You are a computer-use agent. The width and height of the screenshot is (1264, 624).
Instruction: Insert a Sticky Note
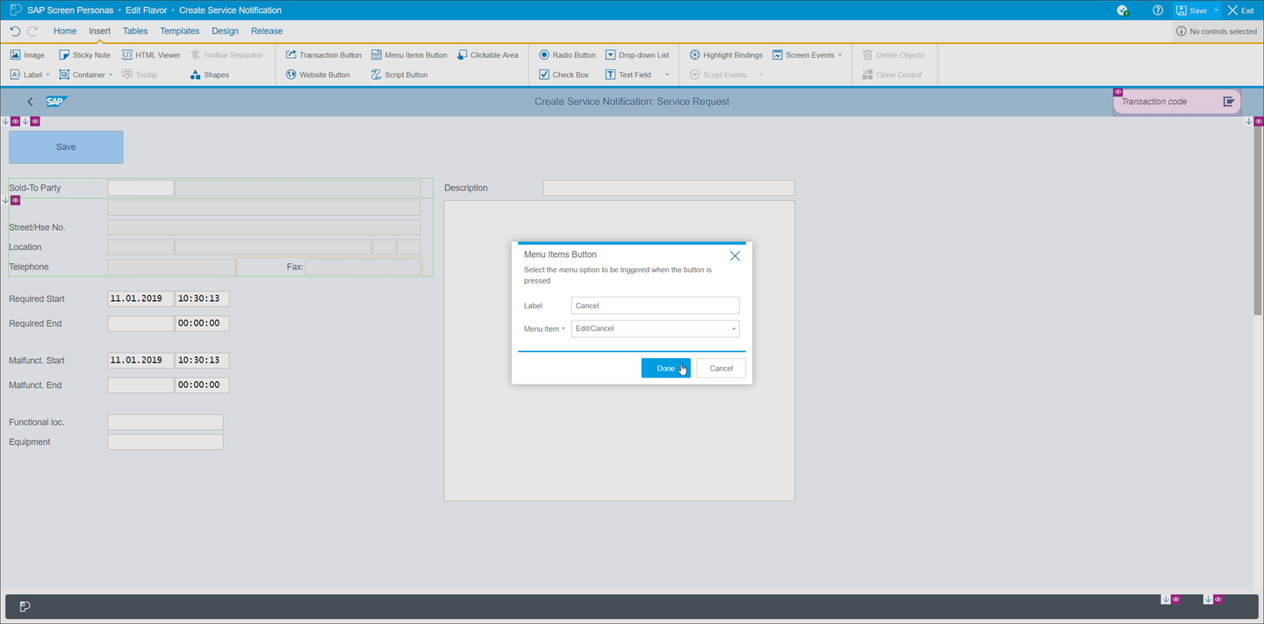pos(84,54)
